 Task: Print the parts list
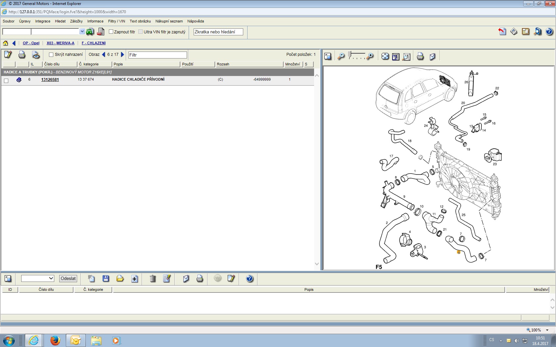coord(22,55)
